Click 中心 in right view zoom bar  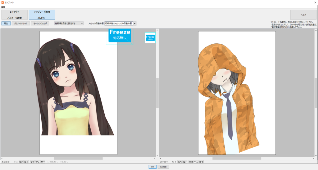[x=196, y=162]
